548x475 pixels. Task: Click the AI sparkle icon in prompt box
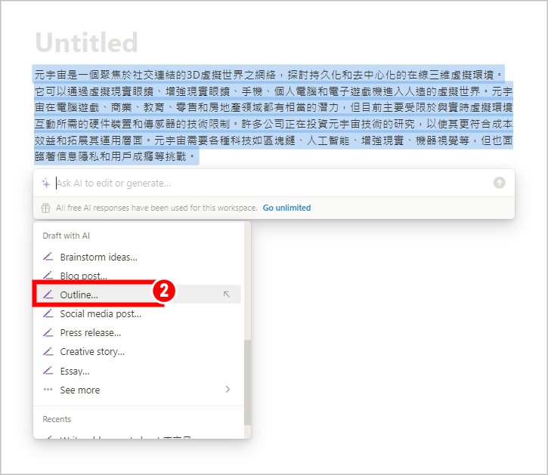click(46, 183)
